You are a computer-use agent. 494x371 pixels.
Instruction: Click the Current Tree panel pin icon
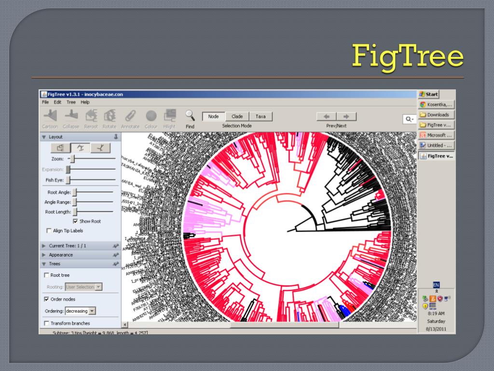point(116,246)
